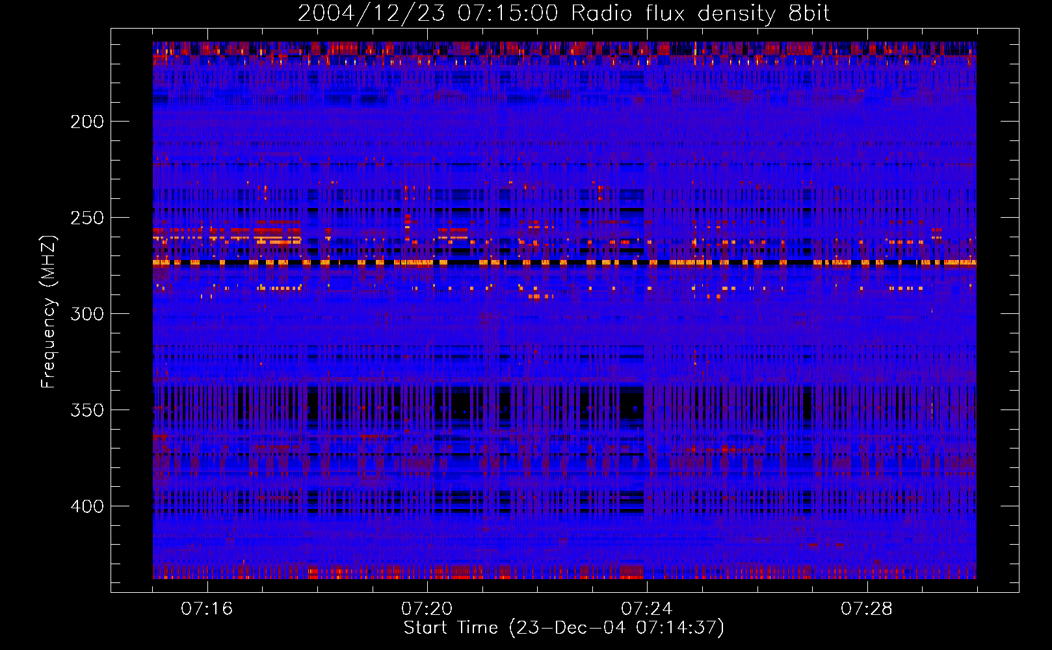Image resolution: width=1052 pixels, height=650 pixels.
Task: Click the 07:20 time axis label
Action: pyautogui.click(x=427, y=609)
